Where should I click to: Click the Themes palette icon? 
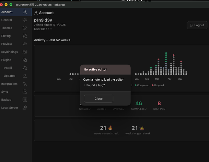(25, 28)
